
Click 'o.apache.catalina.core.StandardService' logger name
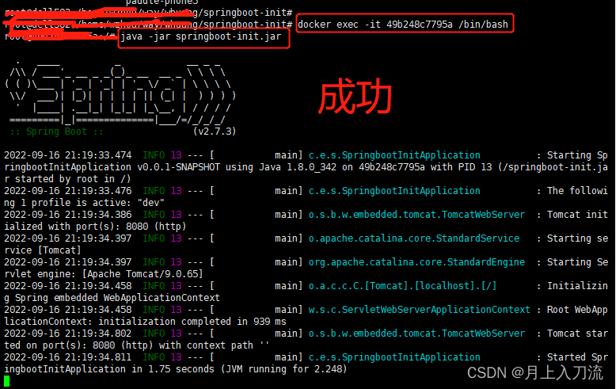point(413,238)
